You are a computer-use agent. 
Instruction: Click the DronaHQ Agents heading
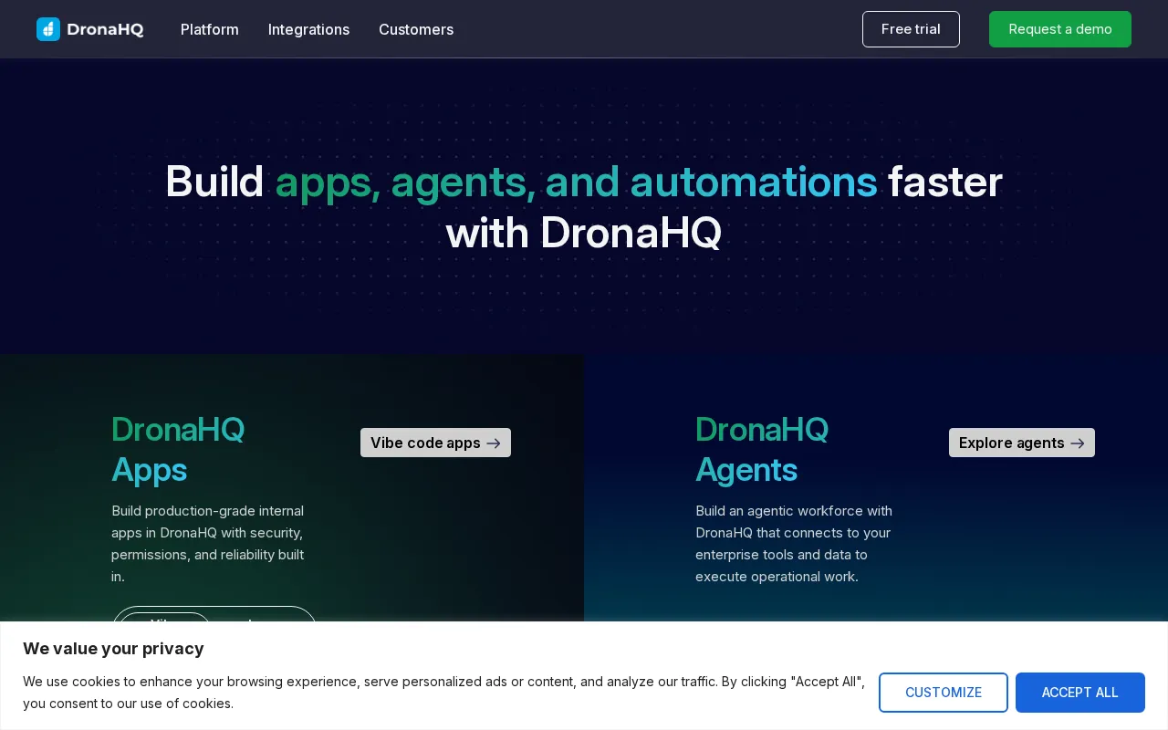(762, 449)
